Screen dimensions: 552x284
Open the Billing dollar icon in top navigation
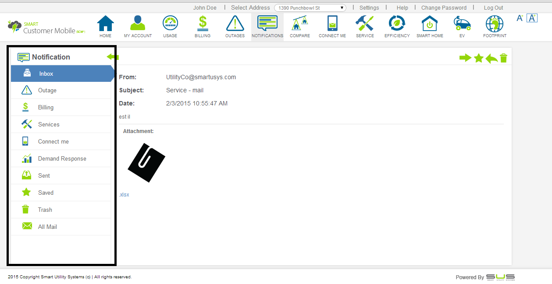pos(203,23)
